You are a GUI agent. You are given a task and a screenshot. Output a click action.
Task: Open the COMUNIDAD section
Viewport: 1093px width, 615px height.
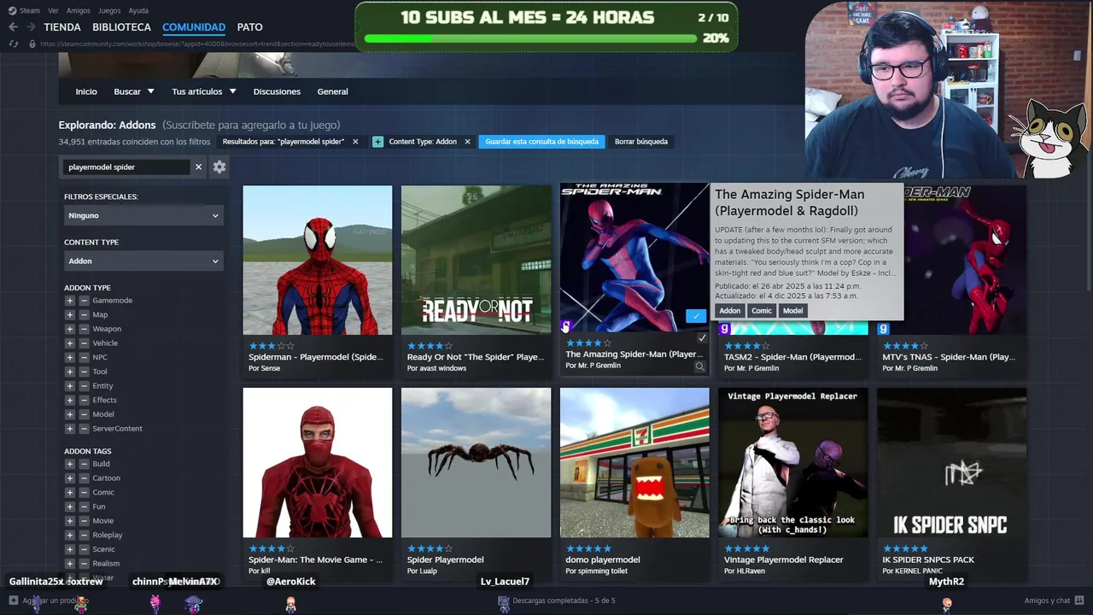[194, 27]
